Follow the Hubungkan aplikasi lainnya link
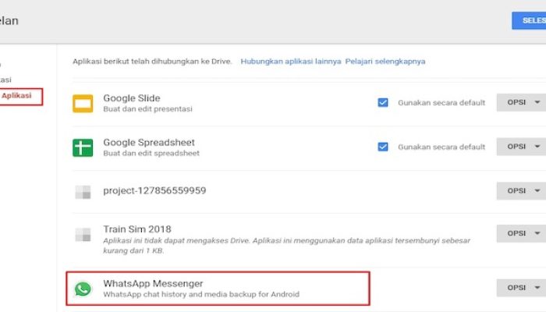This screenshot has height=312, width=546. point(291,62)
